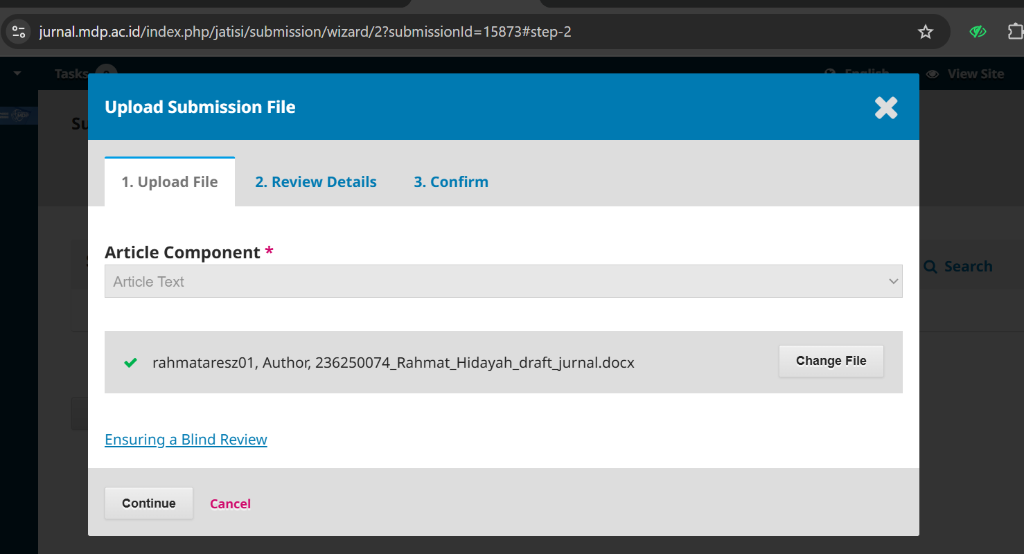Image resolution: width=1024 pixels, height=554 pixels.
Task: Cancel the file upload
Action: click(x=230, y=504)
